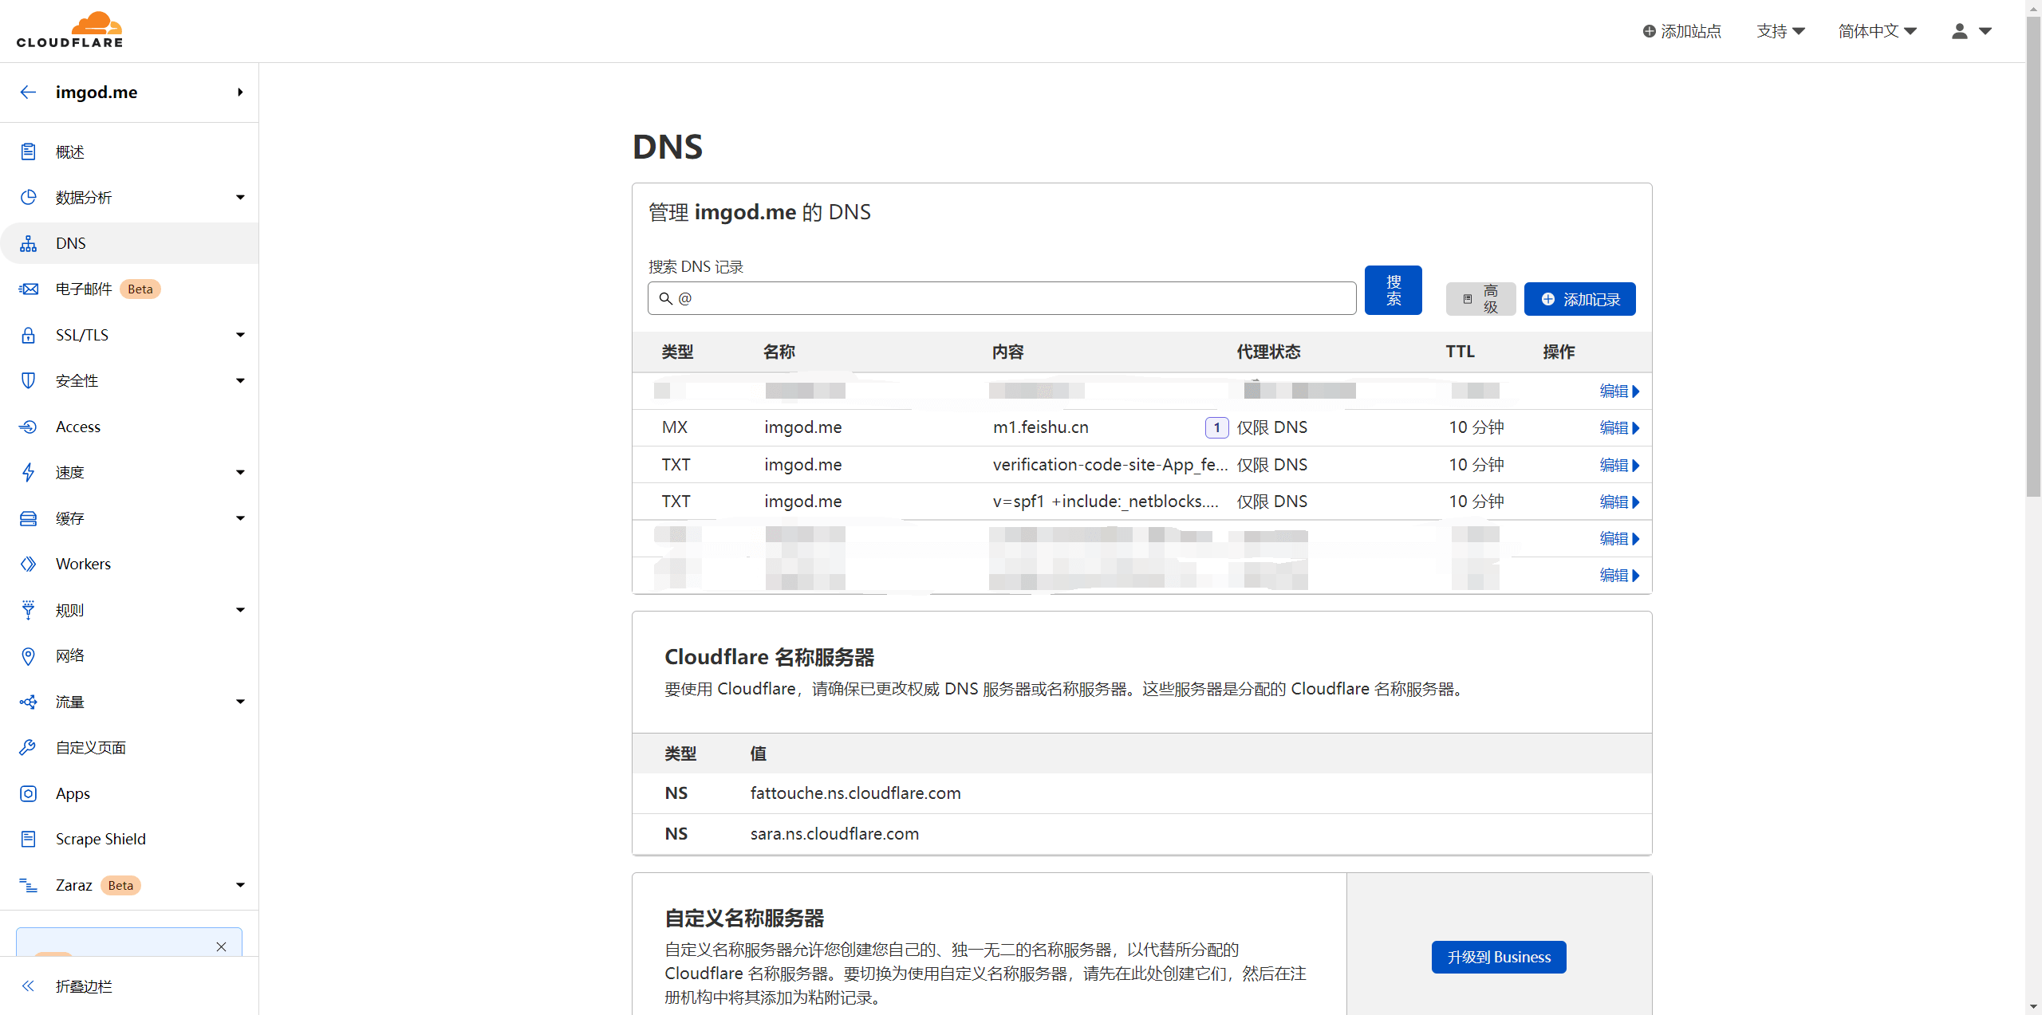Close the sidebar notification card
Screen dimensions: 2042x1015
pyautogui.click(x=221, y=946)
